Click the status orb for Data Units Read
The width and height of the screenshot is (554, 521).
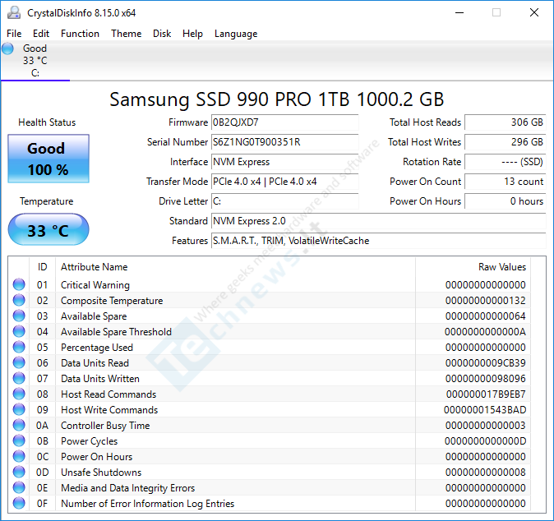(x=19, y=362)
